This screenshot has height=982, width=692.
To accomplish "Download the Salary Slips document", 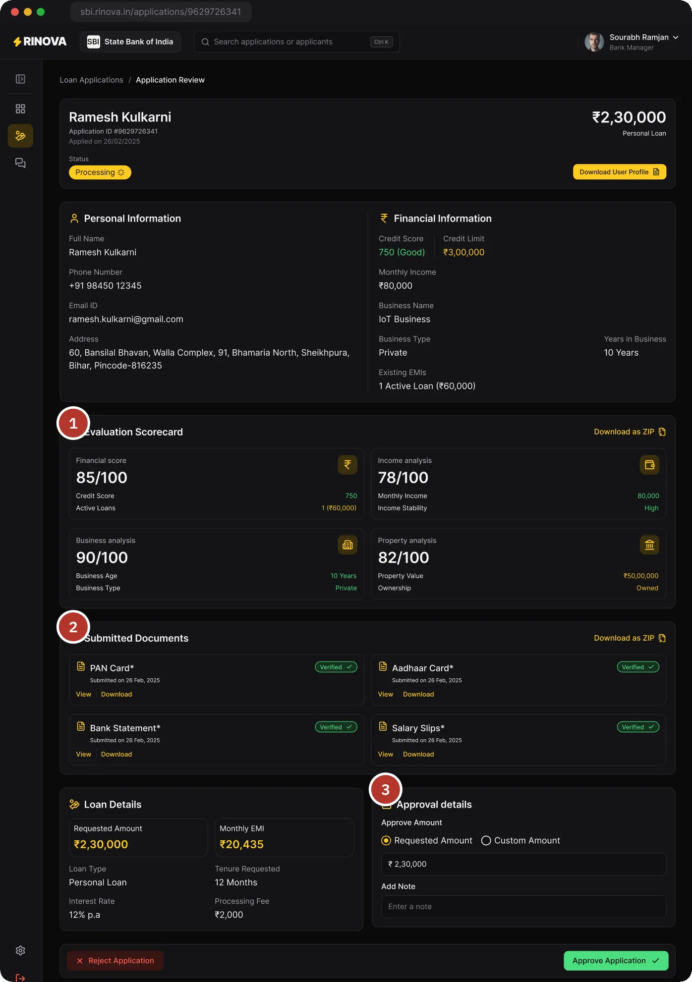I will [418, 755].
